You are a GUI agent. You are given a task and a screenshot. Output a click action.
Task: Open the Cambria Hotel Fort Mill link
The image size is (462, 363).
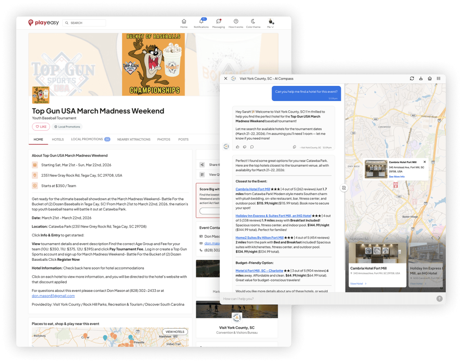253,189
